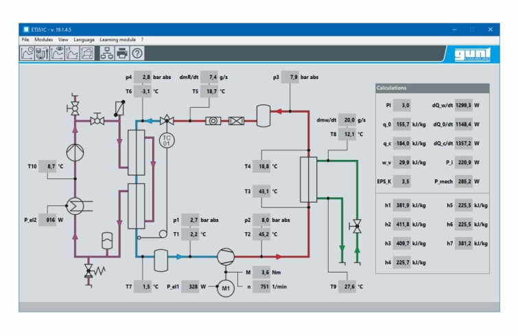Expand the Language menu

[x=84, y=40]
